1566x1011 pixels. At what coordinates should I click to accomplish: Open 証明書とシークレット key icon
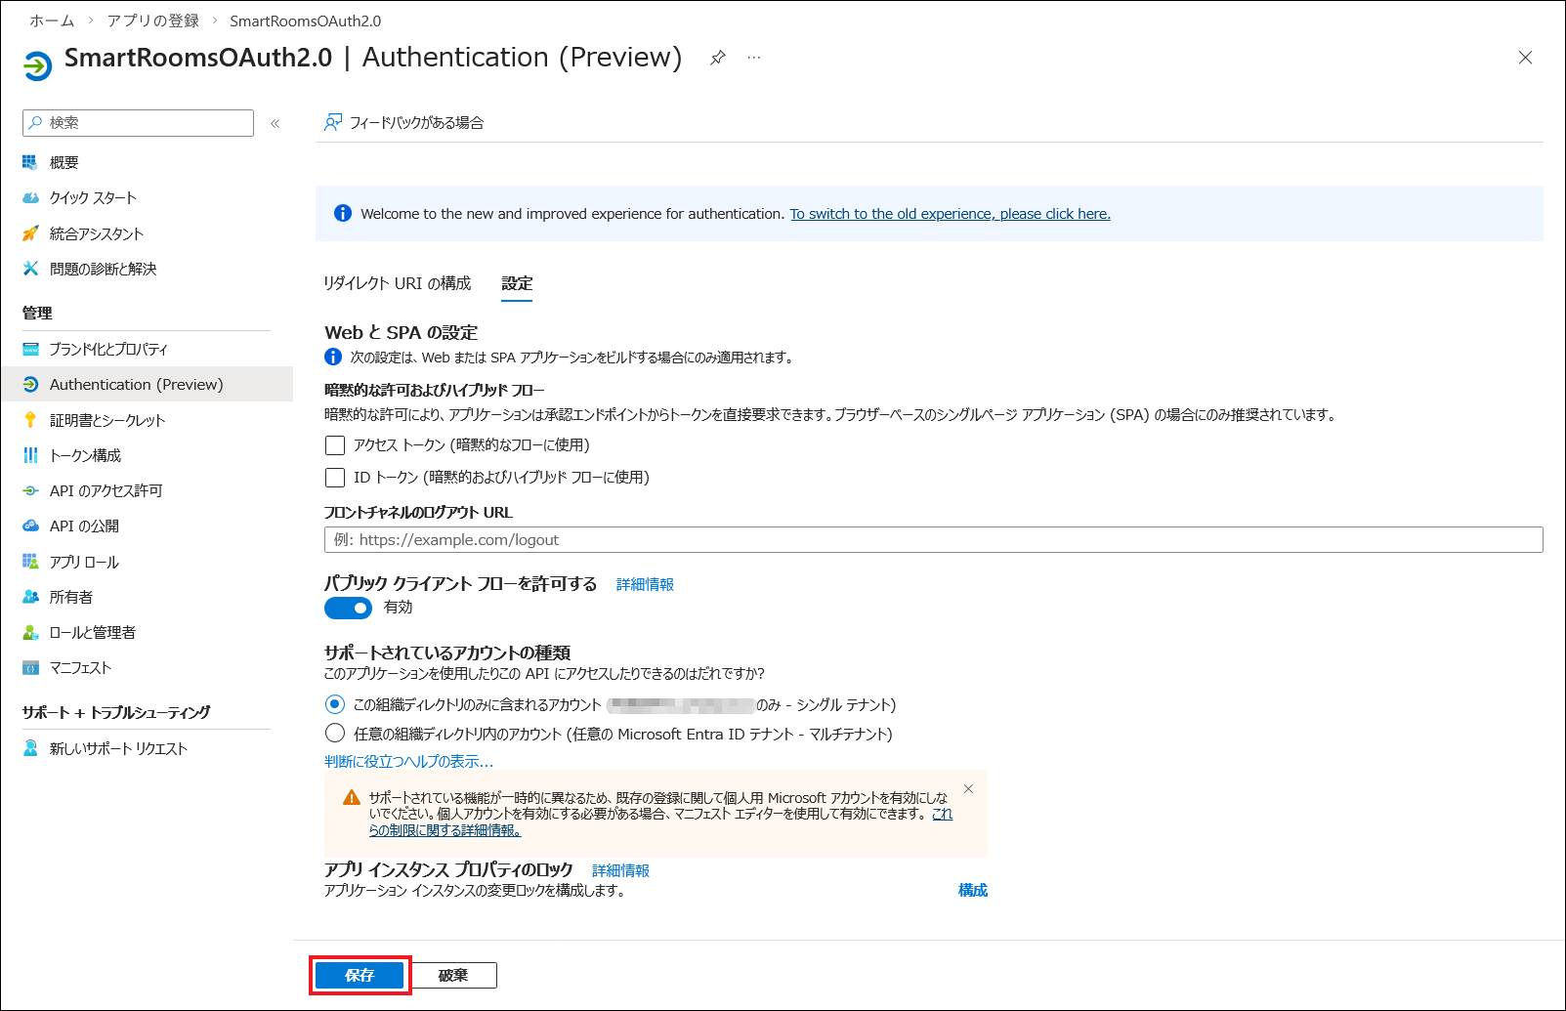[x=30, y=420]
